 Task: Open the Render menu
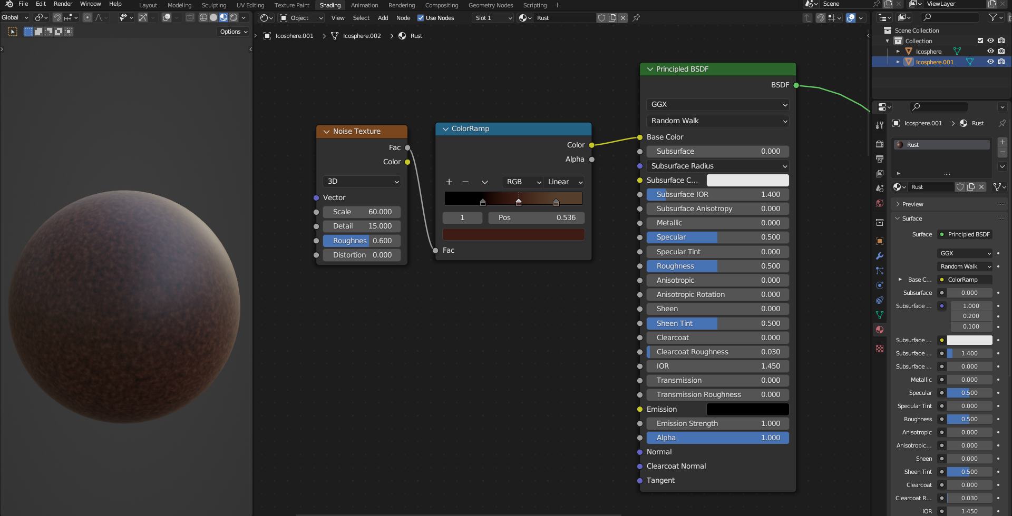63,4
